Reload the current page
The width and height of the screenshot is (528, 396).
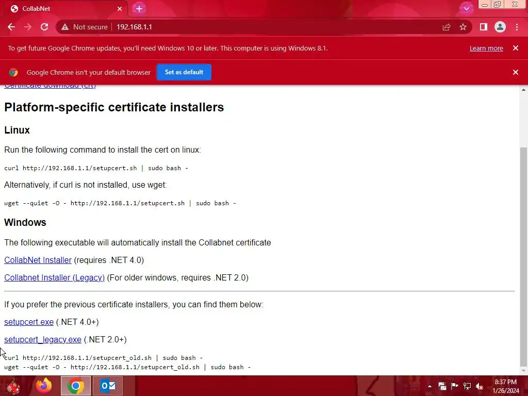pyautogui.click(x=44, y=27)
